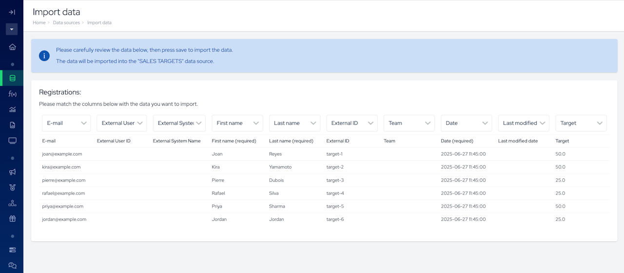Expand the Team column mapping dropdown
Viewport: 624px width, 273px height.
pyautogui.click(x=409, y=123)
